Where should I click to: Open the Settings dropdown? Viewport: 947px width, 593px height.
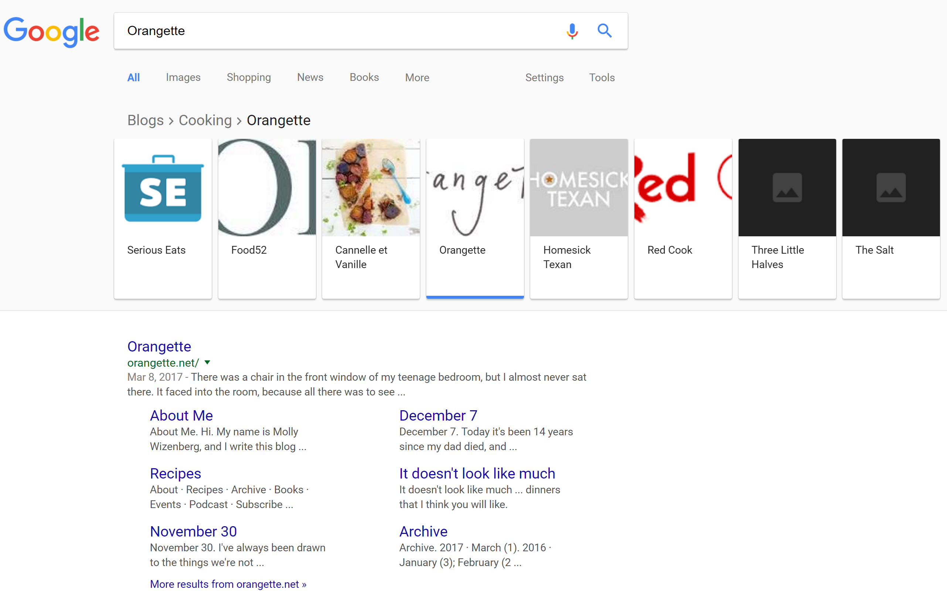coord(544,78)
